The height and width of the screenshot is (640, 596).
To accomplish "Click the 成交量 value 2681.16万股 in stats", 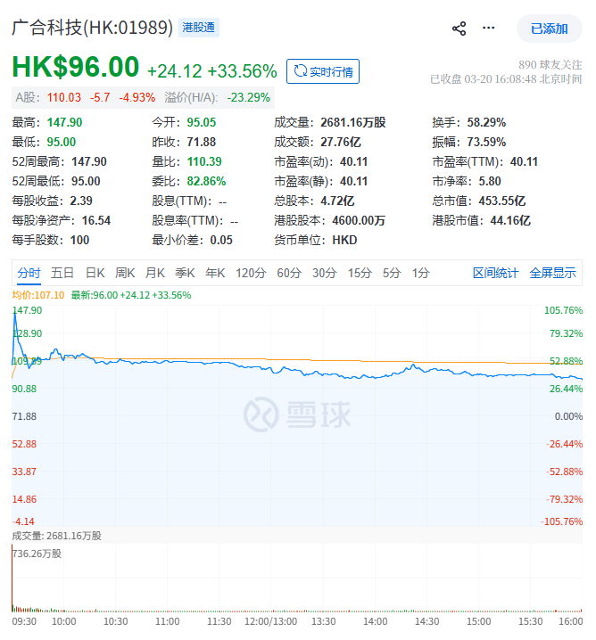I will pyautogui.click(x=353, y=122).
